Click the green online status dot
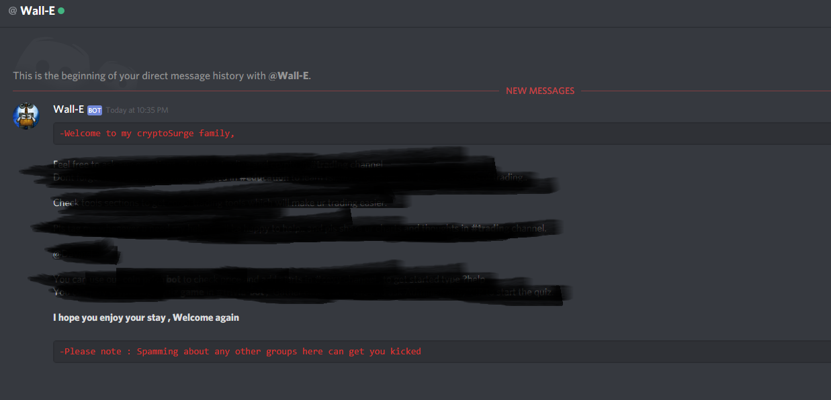The image size is (831, 400). [x=61, y=11]
